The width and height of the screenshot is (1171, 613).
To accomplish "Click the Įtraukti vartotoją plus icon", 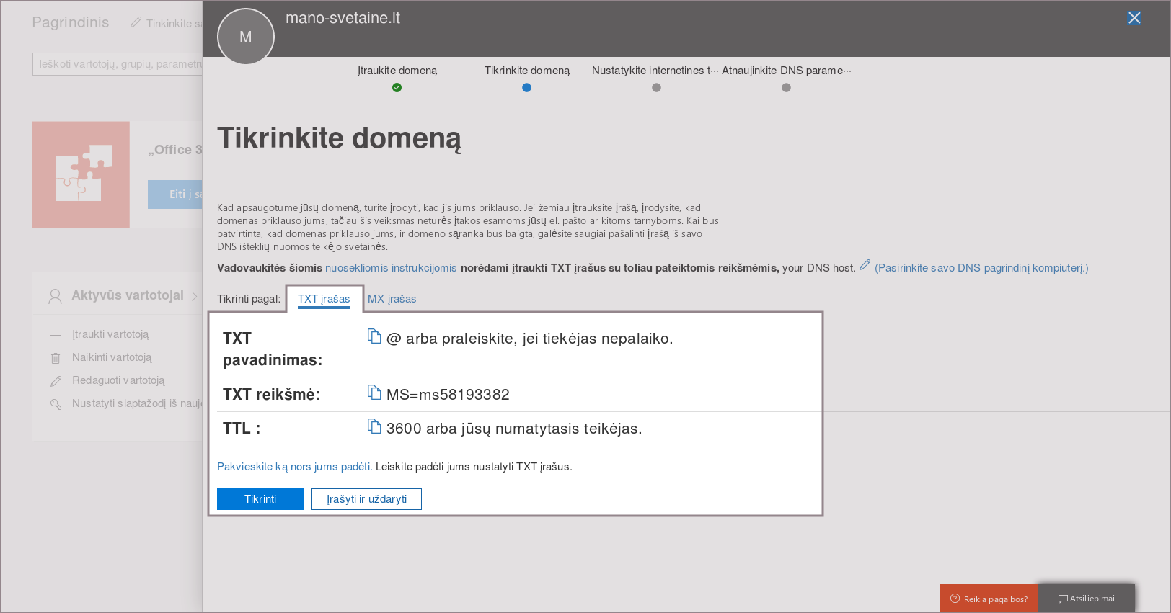I will pyautogui.click(x=56, y=335).
